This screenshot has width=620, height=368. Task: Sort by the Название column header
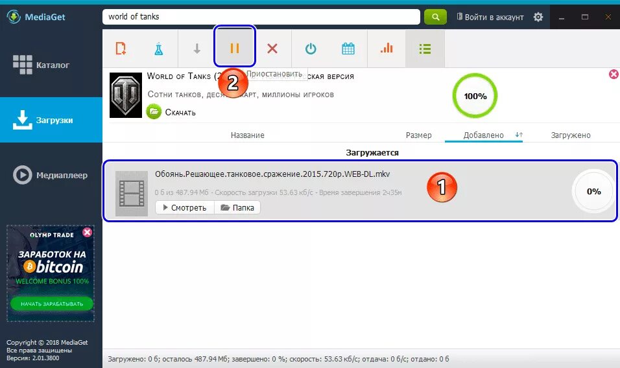pyautogui.click(x=248, y=135)
